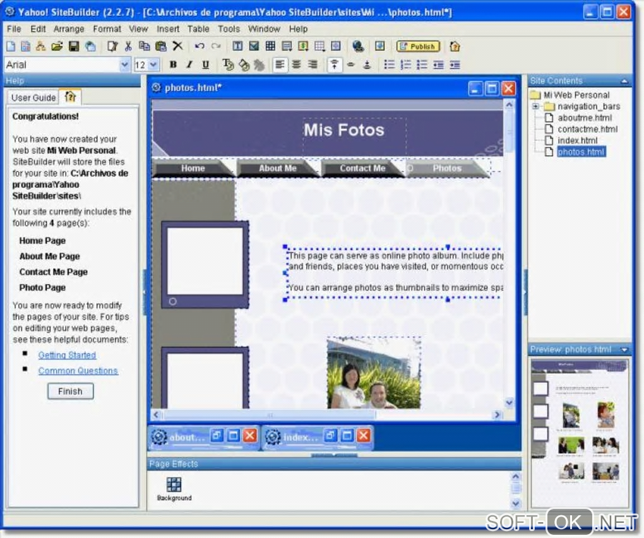Save the page with the floppy disk icon
This screenshot has height=538, width=644.
tap(74, 46)
